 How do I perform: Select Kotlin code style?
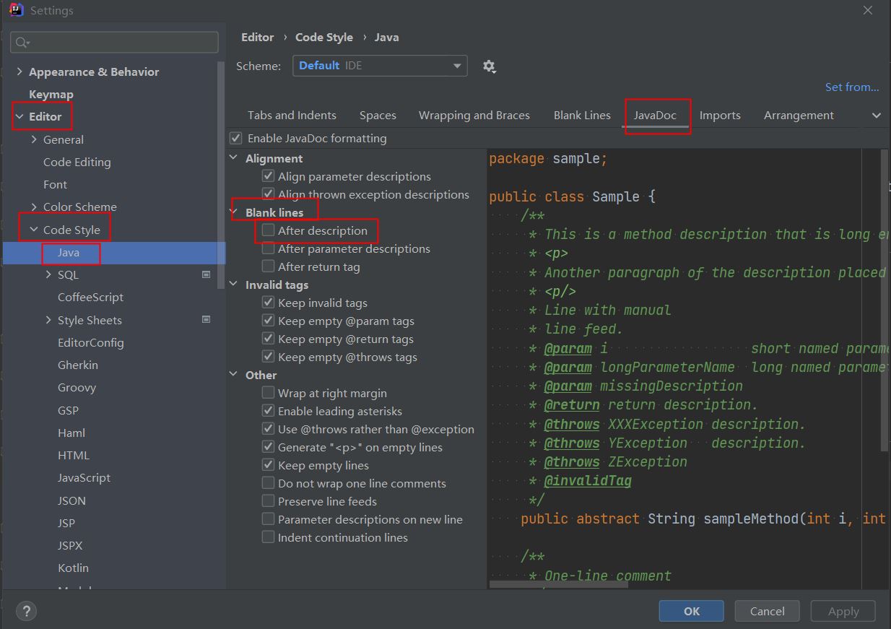click(73, 568)
